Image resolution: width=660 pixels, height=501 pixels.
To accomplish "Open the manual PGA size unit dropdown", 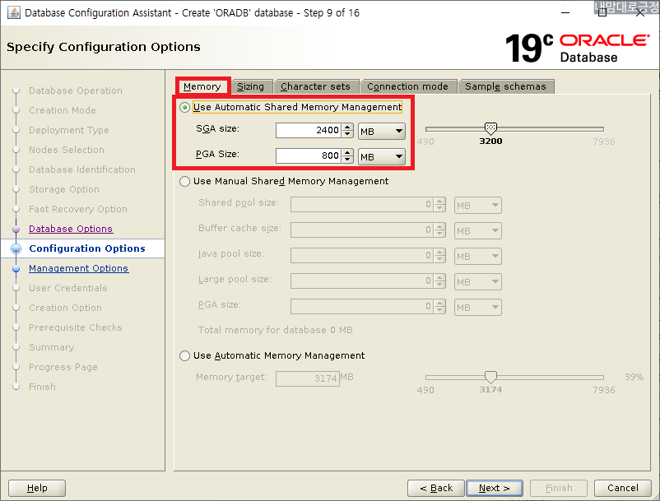I will (x=478, y=308).
